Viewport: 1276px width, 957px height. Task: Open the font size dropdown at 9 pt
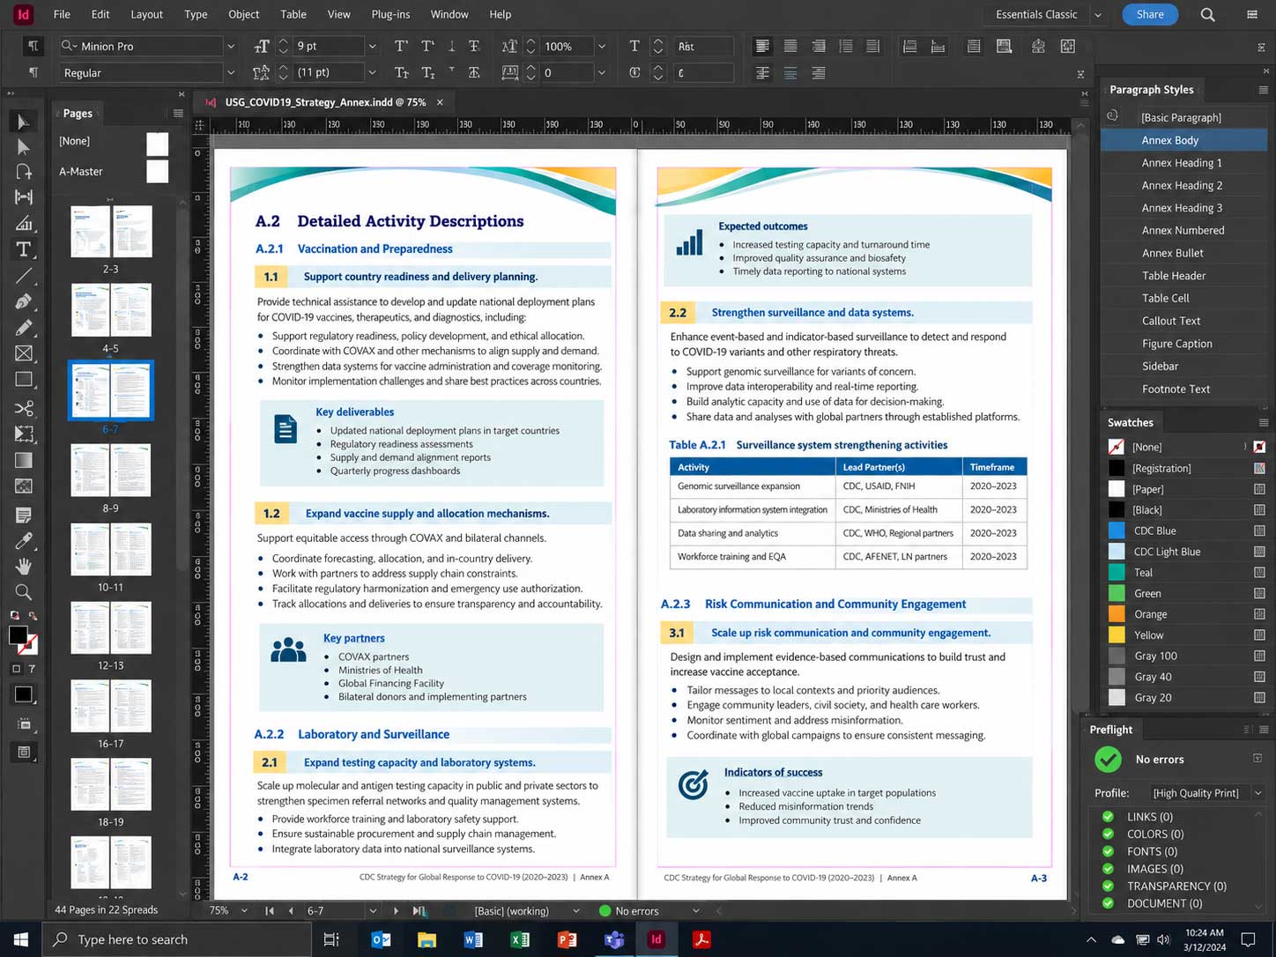[x=372, y=46]
